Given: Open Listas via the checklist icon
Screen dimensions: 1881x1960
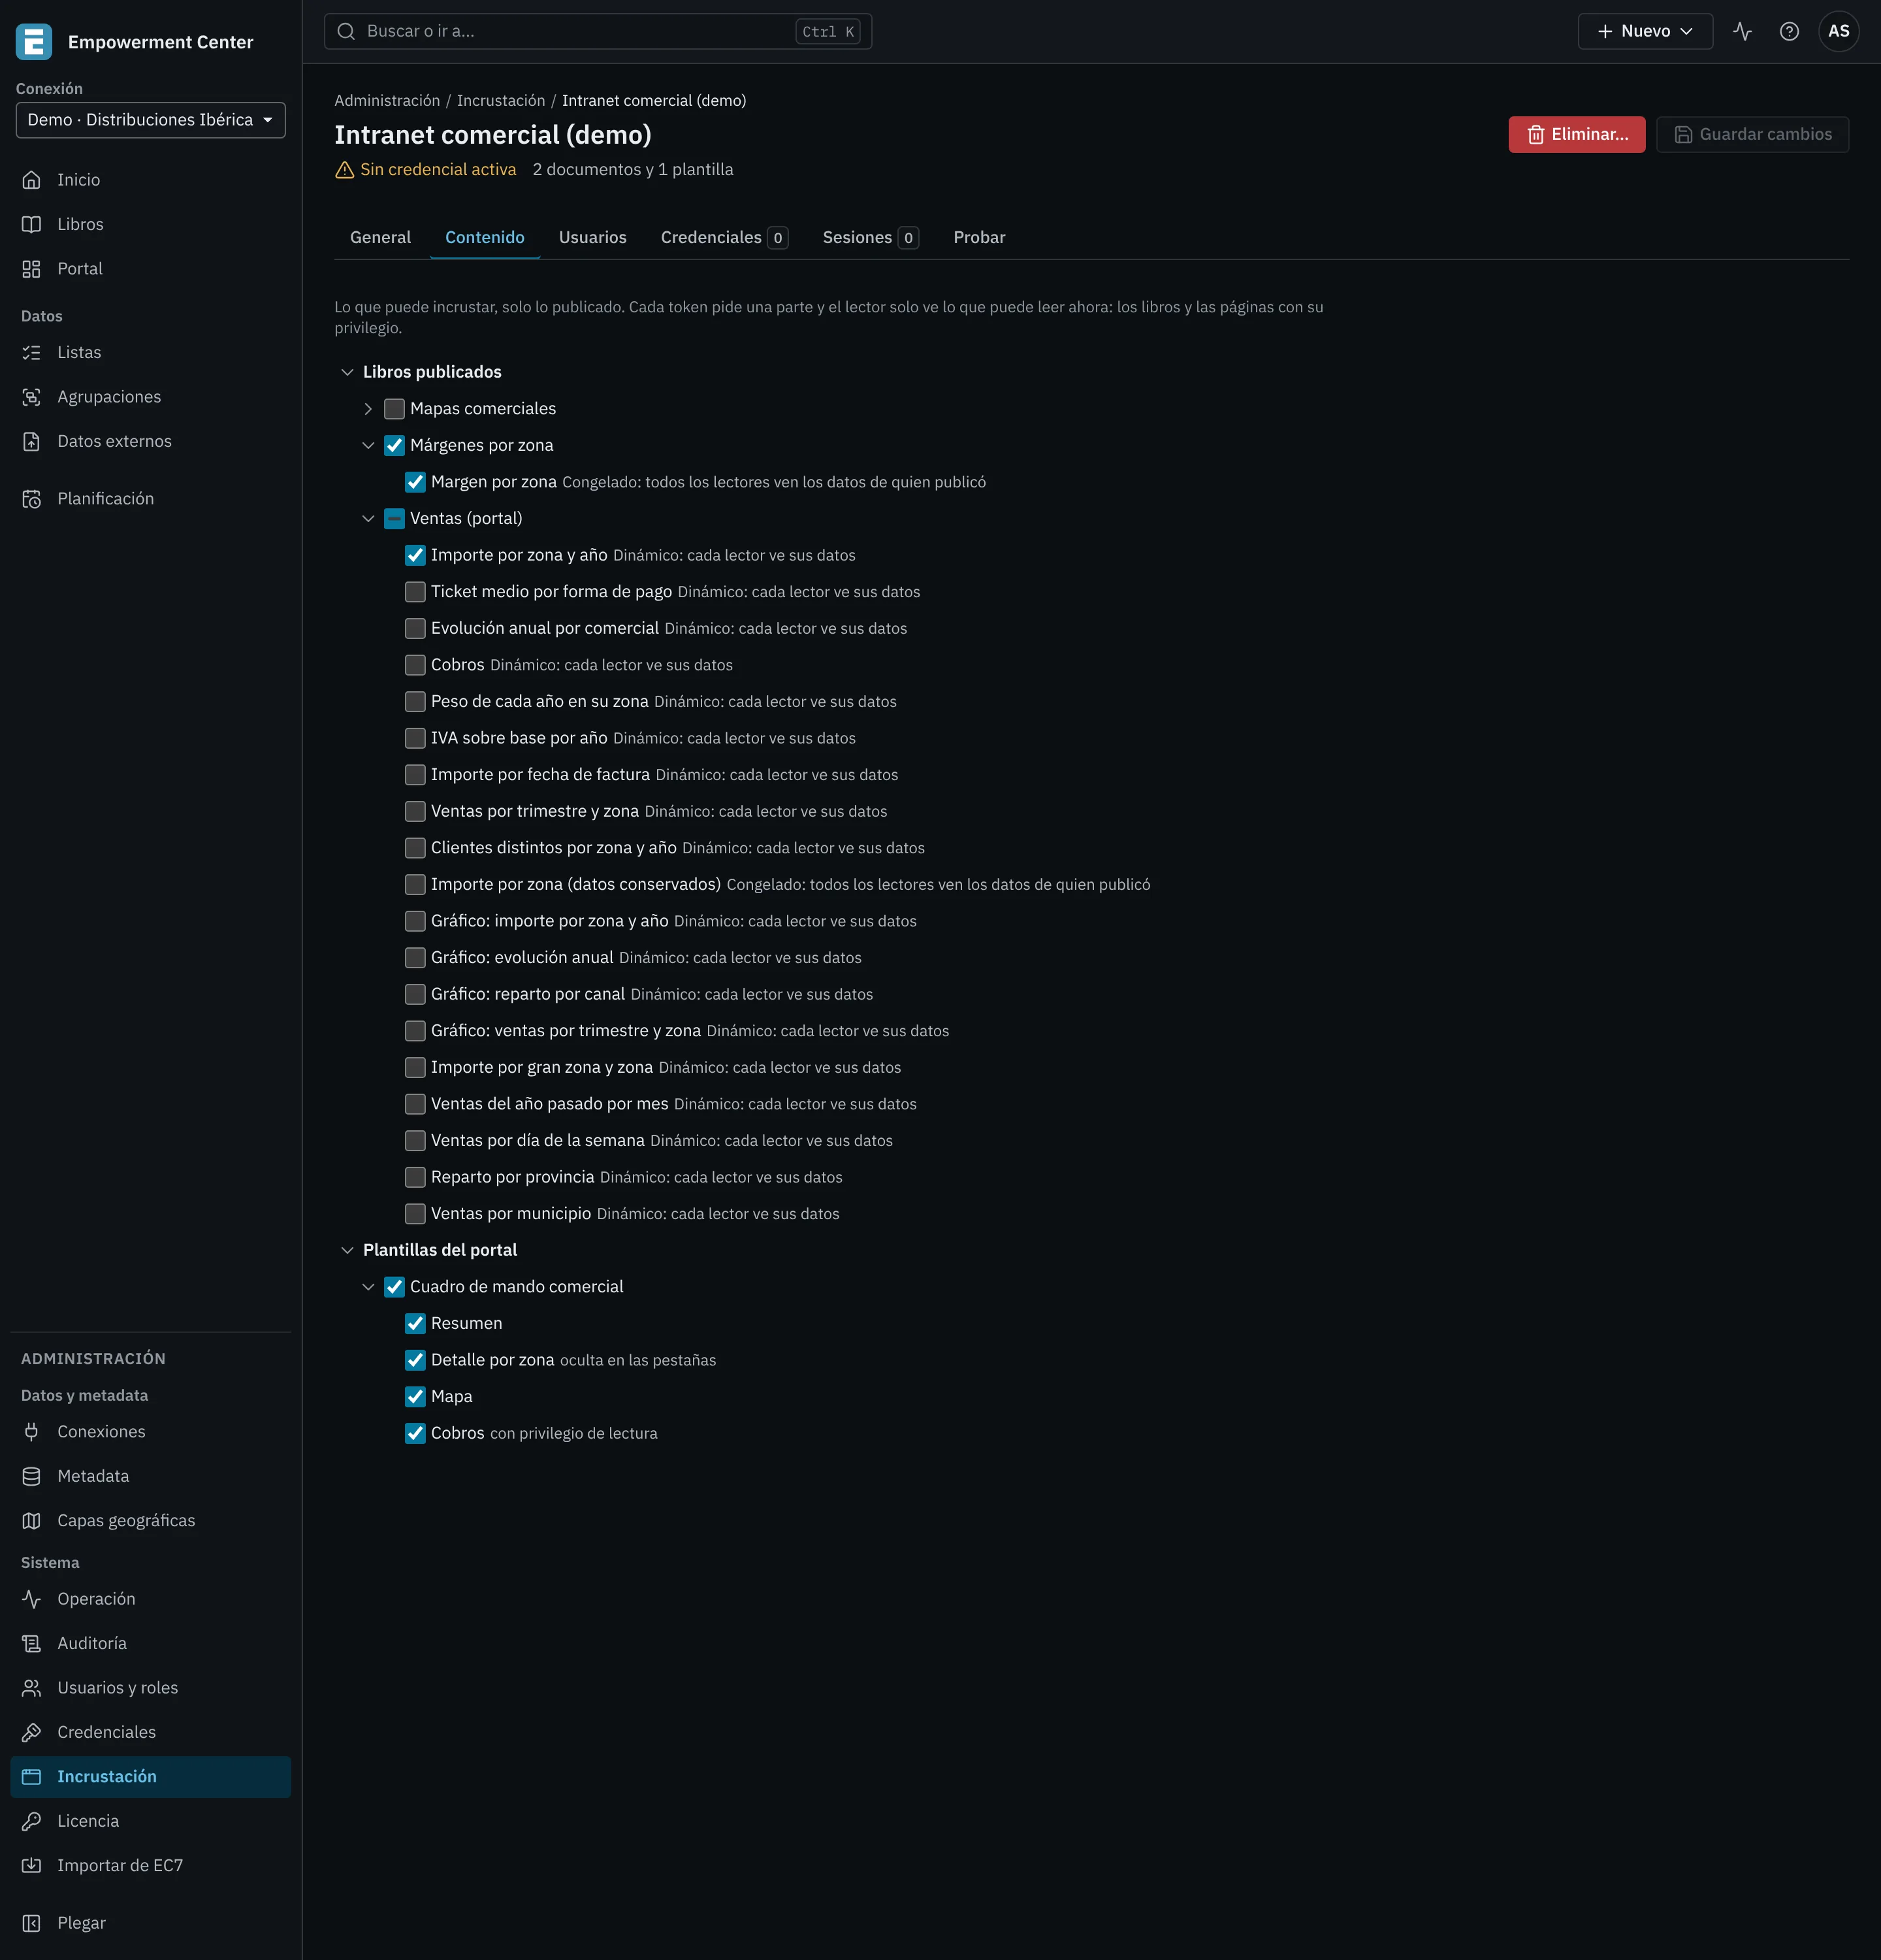Looking at the screenshot, I should pyautogui.click(x=32, y=353).
